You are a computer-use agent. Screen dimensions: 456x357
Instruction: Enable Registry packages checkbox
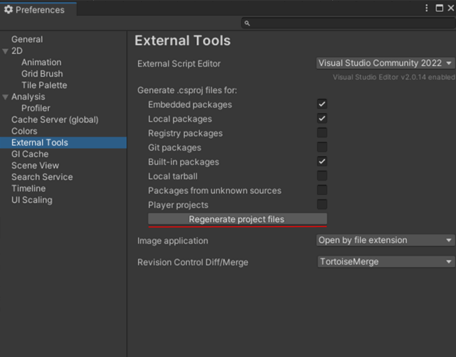pyautogui.click(x=322, y=133)
